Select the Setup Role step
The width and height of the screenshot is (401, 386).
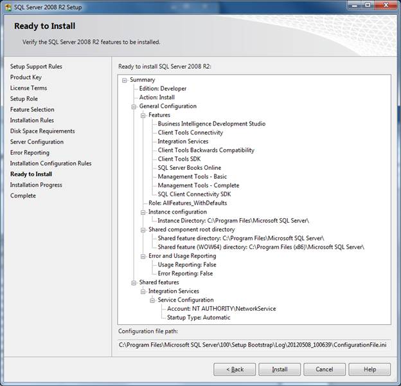(x=24, y=99)
